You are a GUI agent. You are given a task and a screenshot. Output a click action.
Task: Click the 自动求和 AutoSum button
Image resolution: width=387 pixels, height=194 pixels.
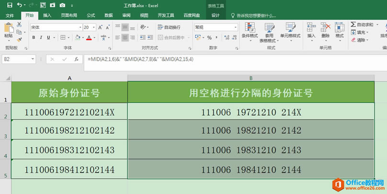tap(362, 25)
